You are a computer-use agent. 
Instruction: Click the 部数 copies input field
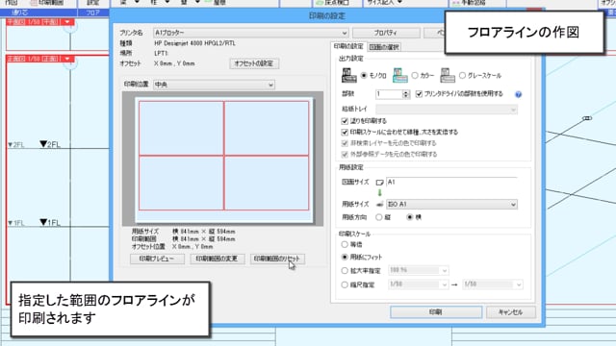click(389, 94)
